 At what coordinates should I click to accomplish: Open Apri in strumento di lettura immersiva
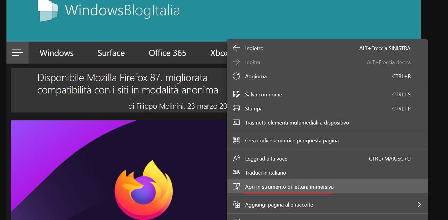[327, 187]
